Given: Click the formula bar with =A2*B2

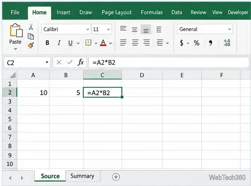Looking at the screenshot, I should [169, 62].
